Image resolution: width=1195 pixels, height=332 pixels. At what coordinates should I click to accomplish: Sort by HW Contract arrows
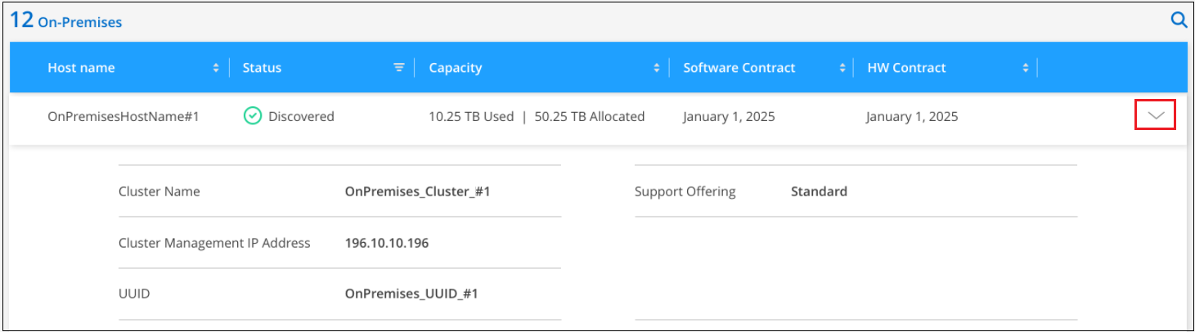pos(1025,68)
